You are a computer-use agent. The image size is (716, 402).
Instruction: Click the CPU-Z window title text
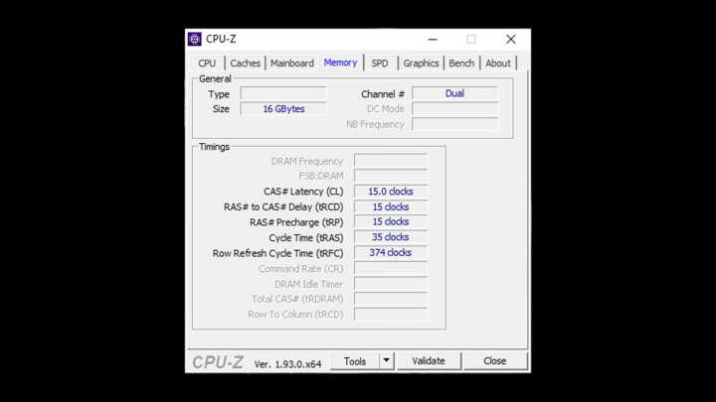coord(221,39)
